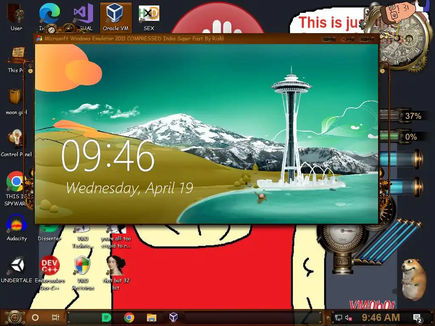Image resolution: width=435 pixels, height=326 pixels.
Task: Click the steampunk Start button
Action: 15,318
